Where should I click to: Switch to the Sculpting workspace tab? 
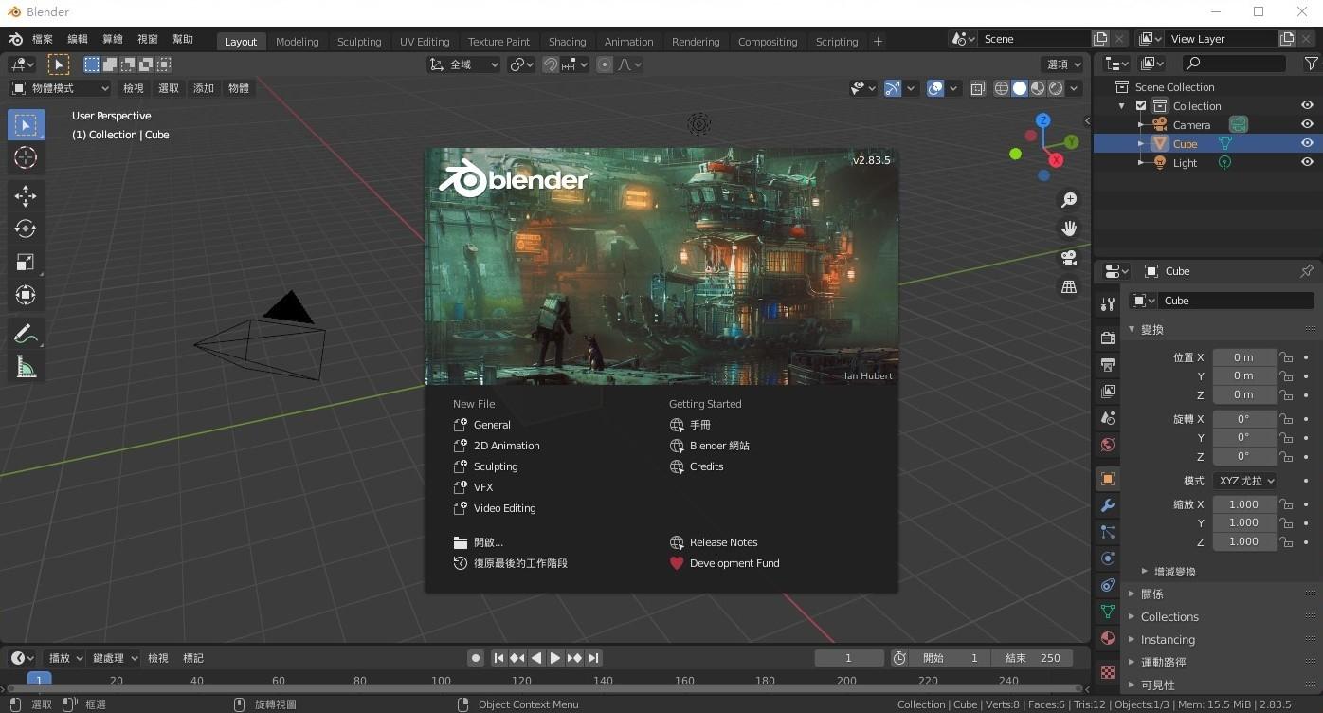pyautogui.click(x=359, y=42)
